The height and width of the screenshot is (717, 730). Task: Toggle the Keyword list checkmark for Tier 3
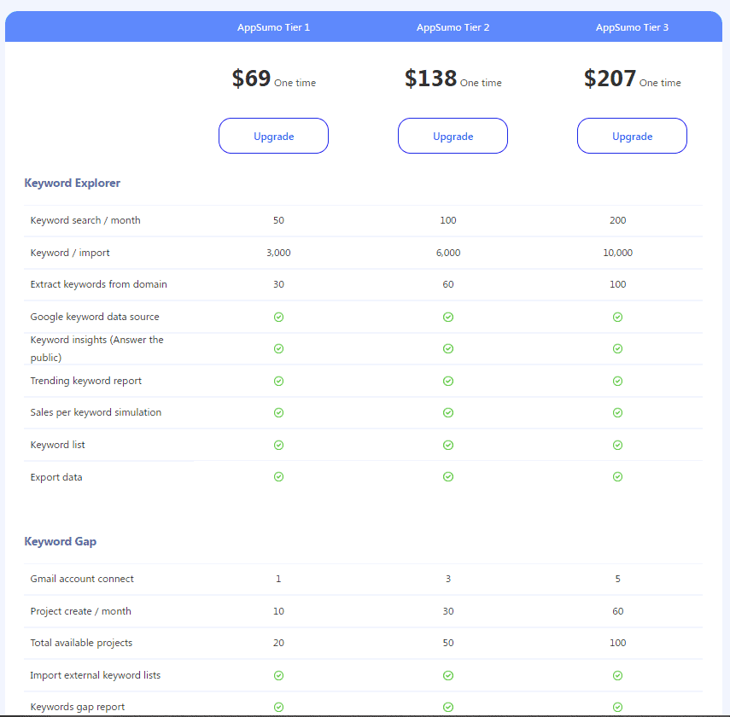coord(617,445)
